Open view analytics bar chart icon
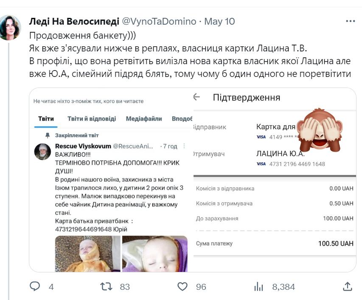Viewport: 362px width, 300px height. [259, 287]
